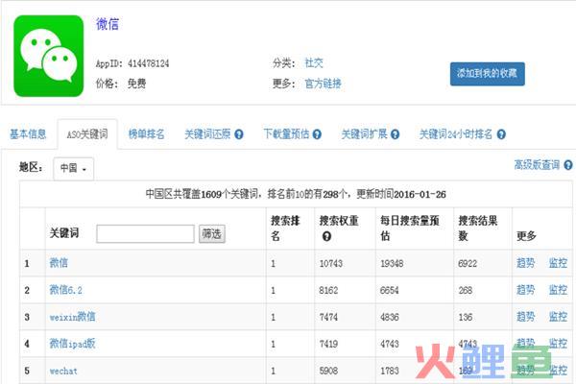The height and width of the screenshot is (384, 576).
Task: Select daily search value 6654
Action: (390, 290)
